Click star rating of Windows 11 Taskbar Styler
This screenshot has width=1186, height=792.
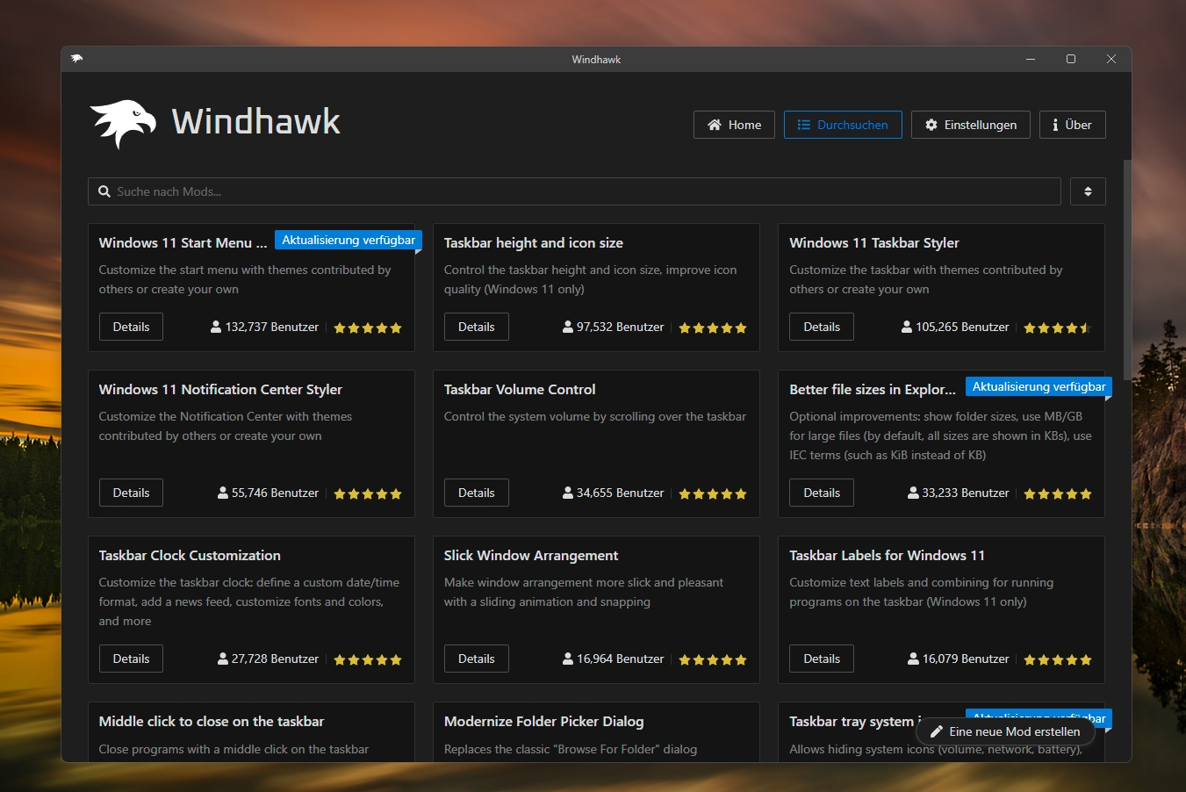coord(1057,328)
